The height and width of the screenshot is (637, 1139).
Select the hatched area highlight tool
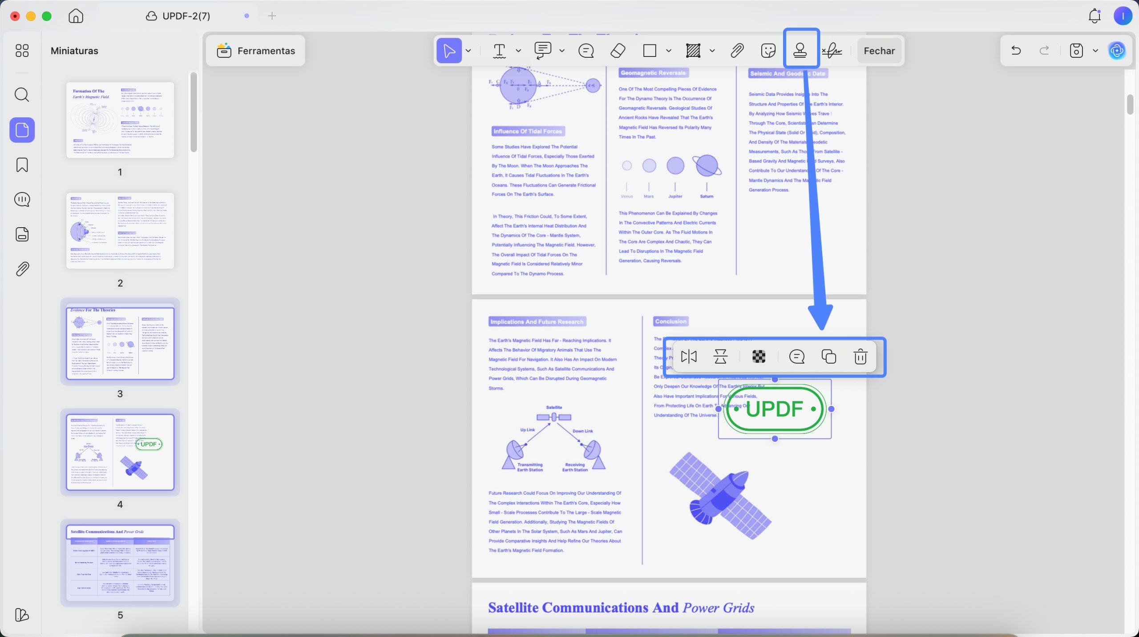point(693,51)
